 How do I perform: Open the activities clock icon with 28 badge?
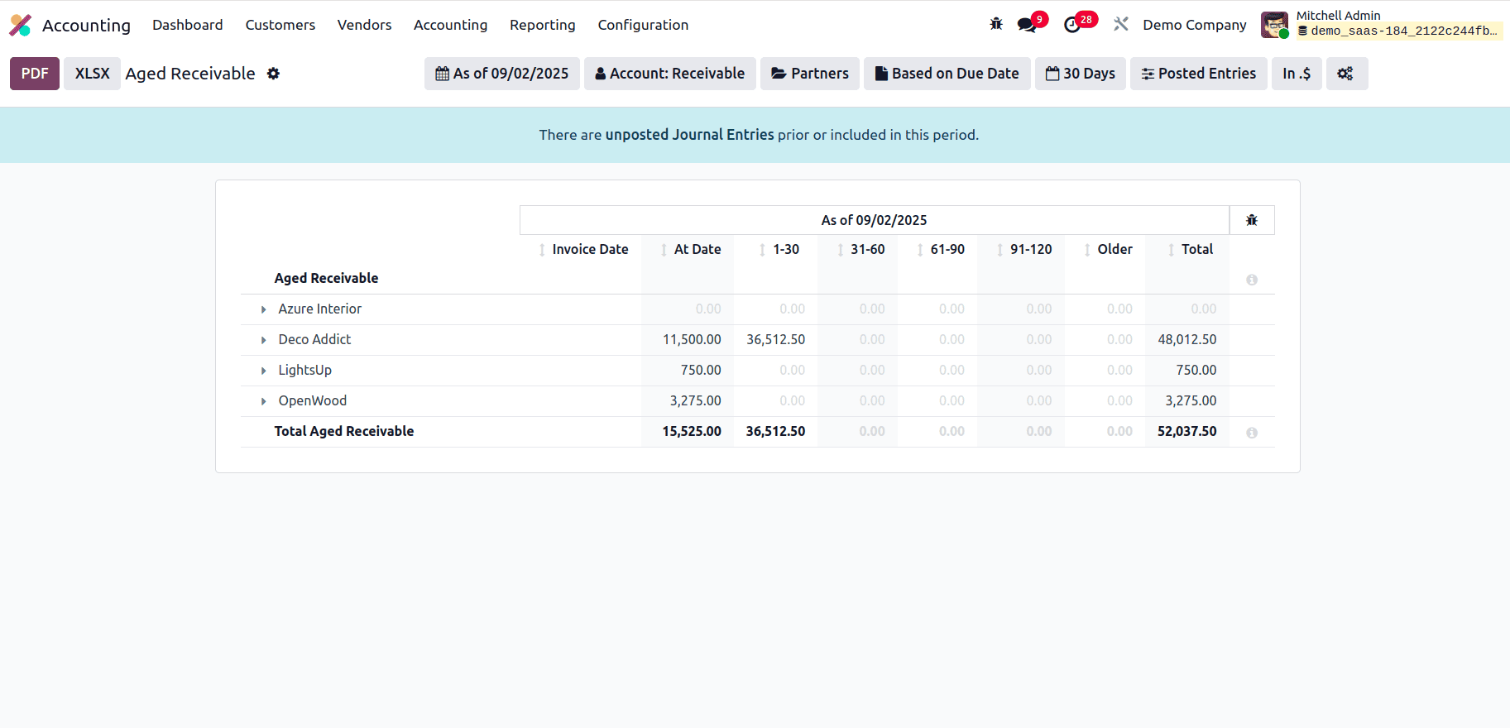(x=1073, y=24)
